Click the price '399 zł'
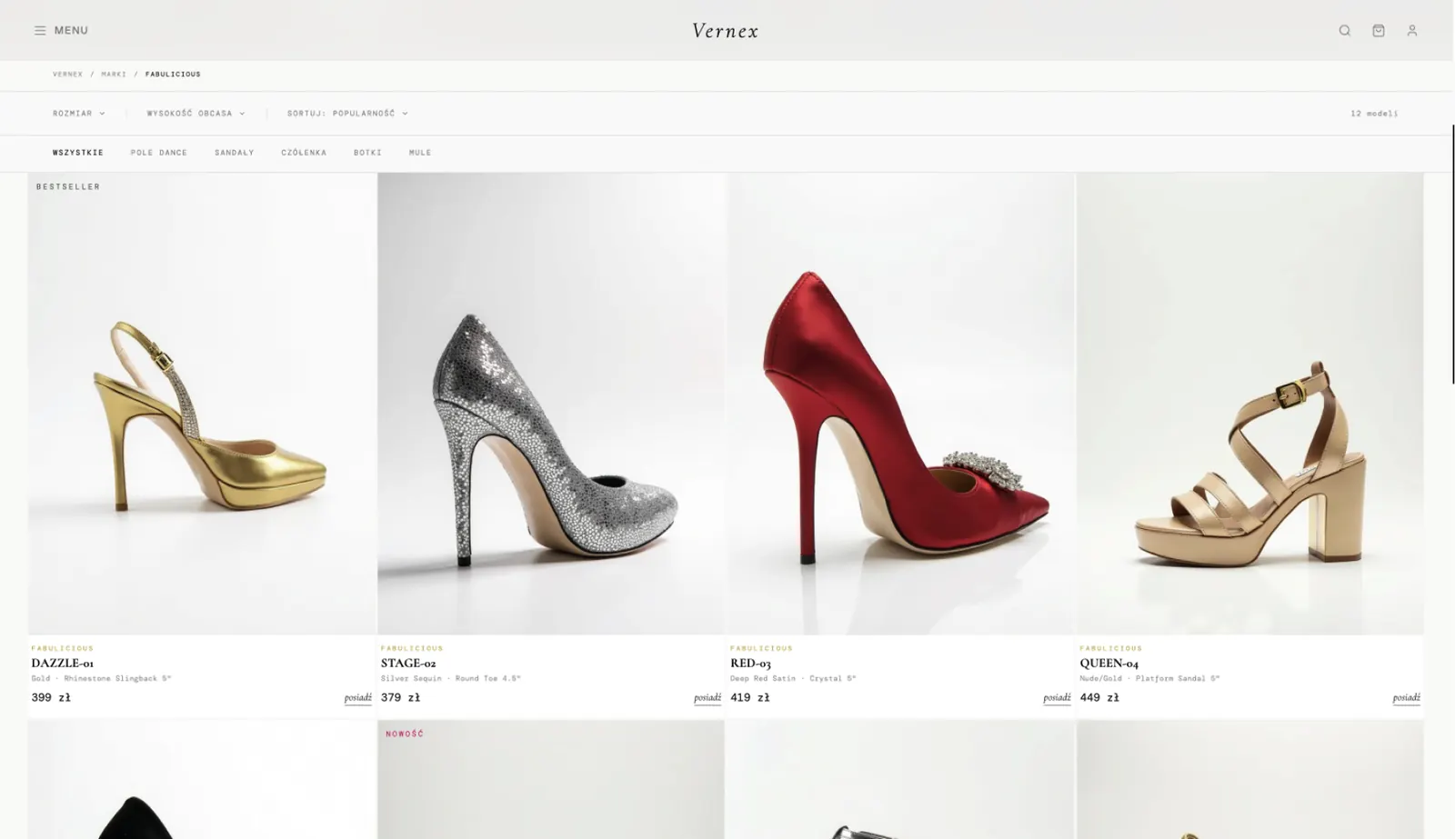The height and width of the screenshot is (839, 1455). (x=51, y=698)
